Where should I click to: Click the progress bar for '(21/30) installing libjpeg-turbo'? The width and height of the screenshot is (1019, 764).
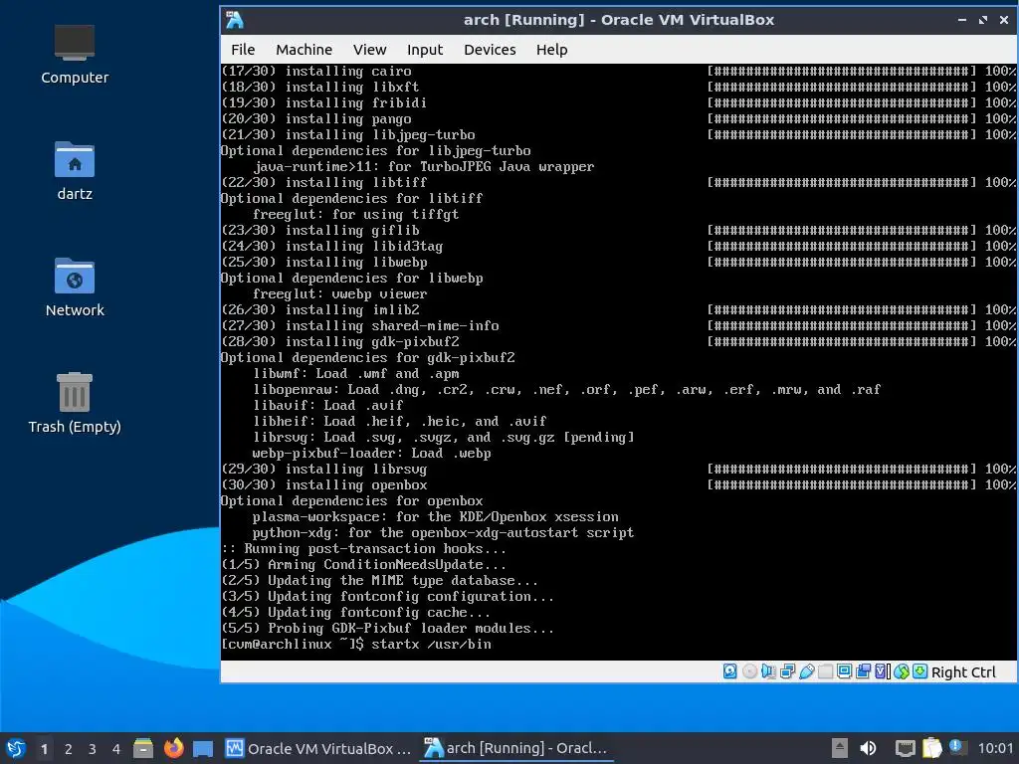(842, 134)
